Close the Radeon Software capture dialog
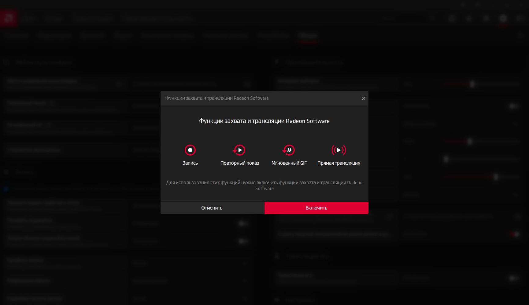The width and height of the screenshot is (529, 305). click(x=364, y=98)
